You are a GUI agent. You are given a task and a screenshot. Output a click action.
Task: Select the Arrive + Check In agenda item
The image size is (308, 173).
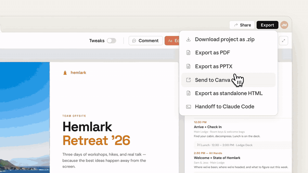click(208, 127)
